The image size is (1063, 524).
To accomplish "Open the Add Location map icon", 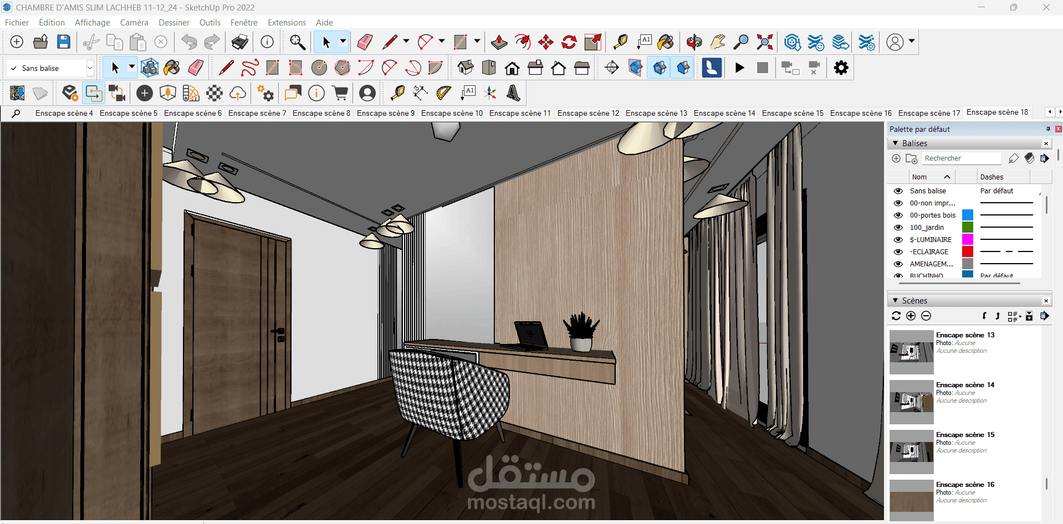I will pyautogui.click(x=17, y=93).
